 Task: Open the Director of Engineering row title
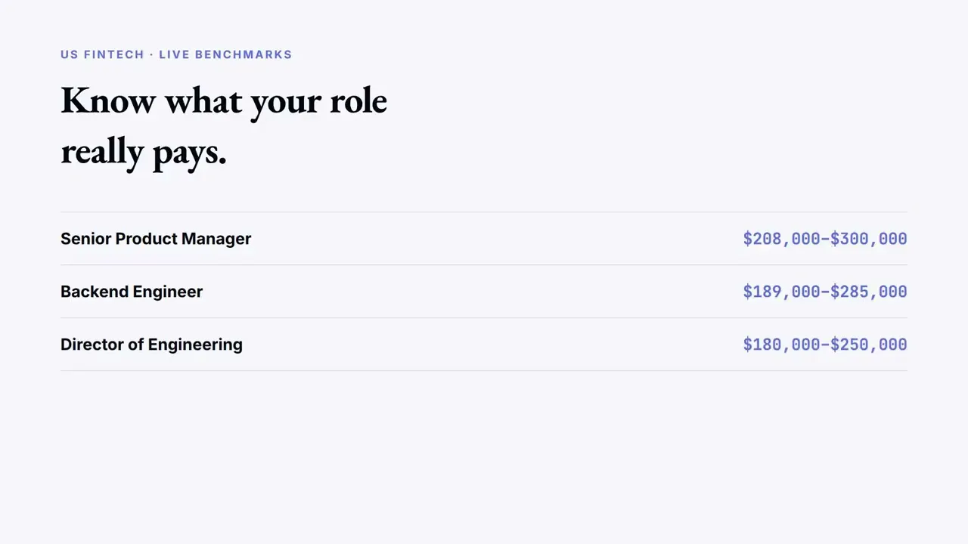(151, 345)
